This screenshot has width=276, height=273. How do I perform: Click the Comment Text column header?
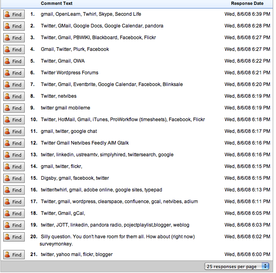click(x=57, y=3)
